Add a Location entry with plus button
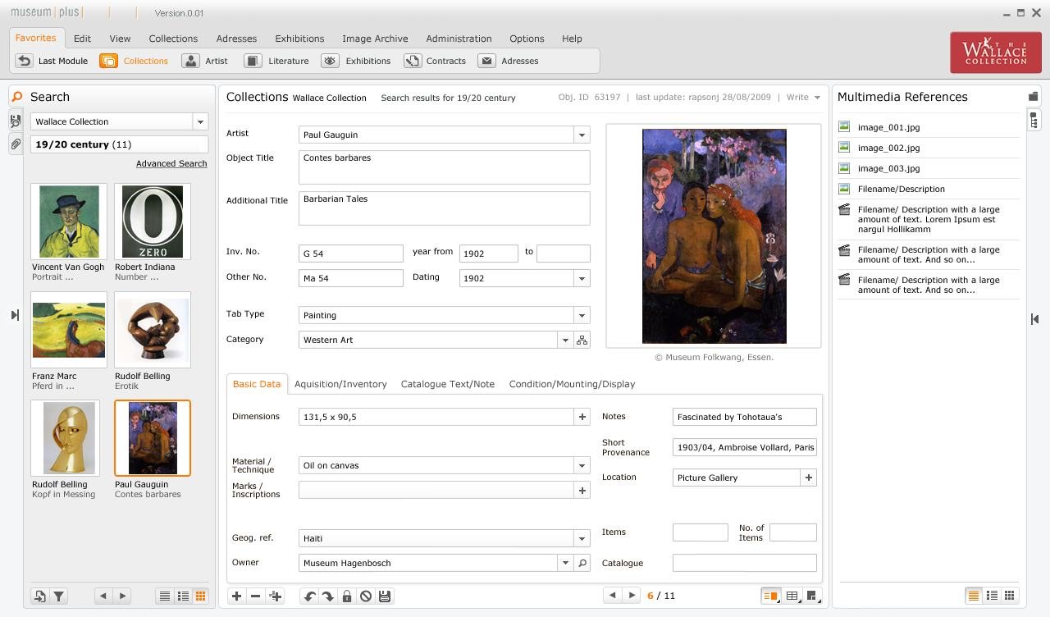 click(x=809, y=478)
